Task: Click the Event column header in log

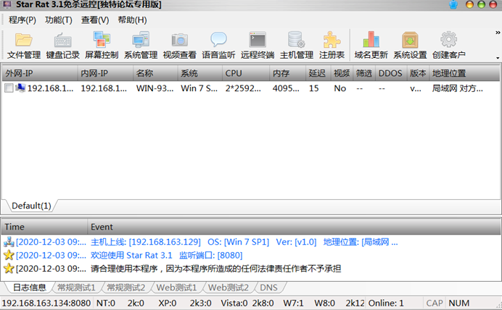Action: (x=294, y=227)
